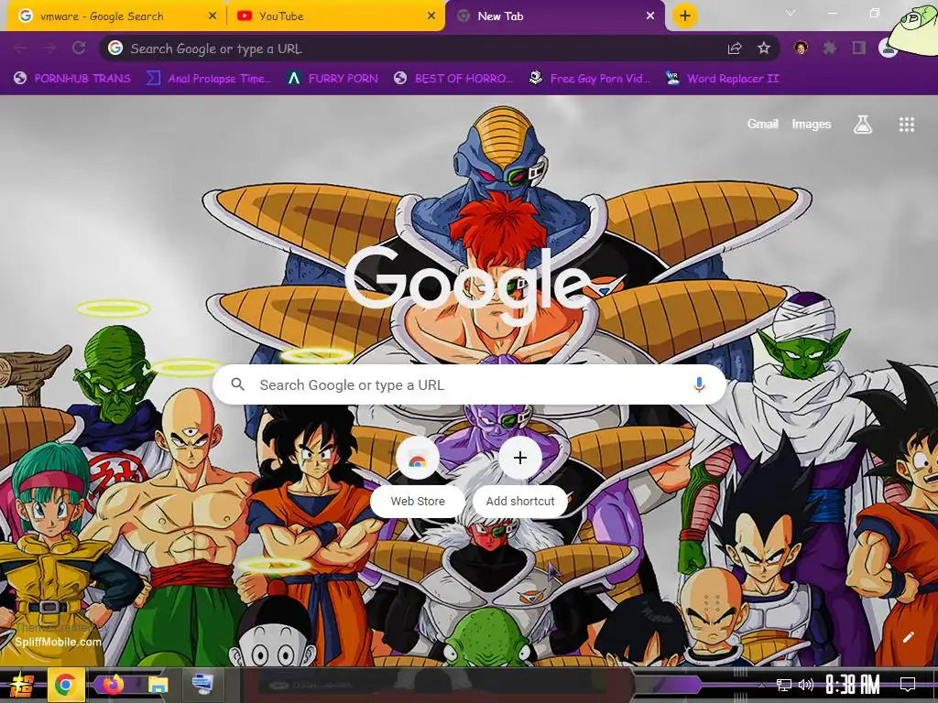Open the Images link
The image size is (938, 703).
pos(812,124)
